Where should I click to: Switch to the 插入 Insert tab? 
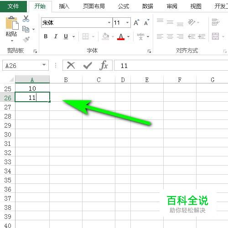click(x=64, y=6)
